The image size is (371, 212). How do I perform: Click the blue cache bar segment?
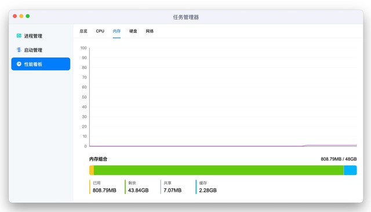[x=350, y=170]
